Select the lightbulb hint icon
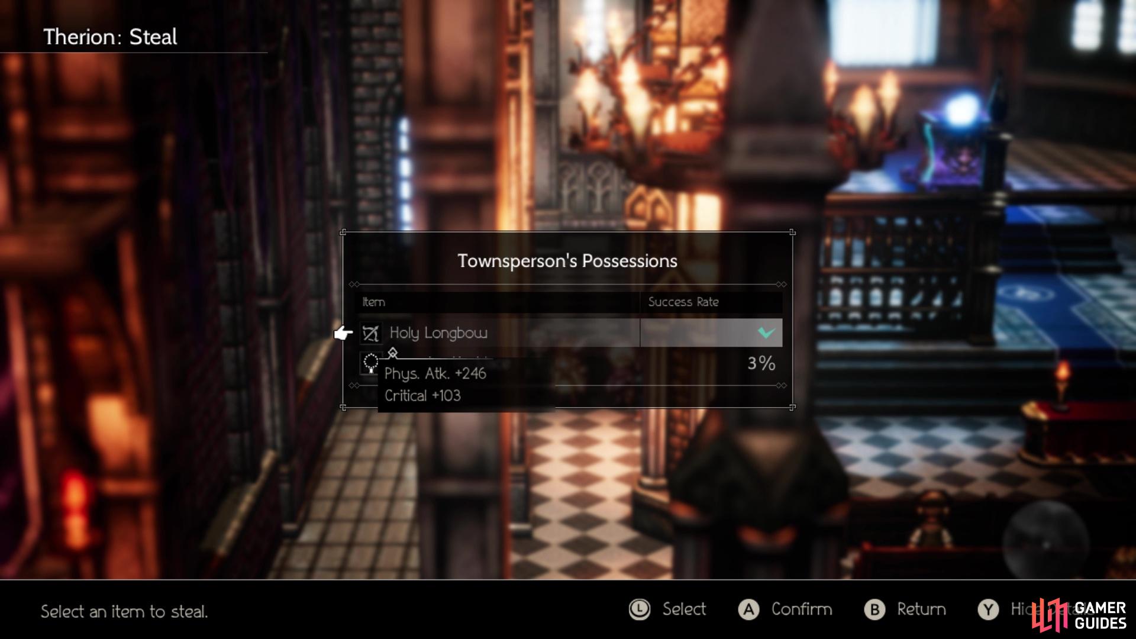The image size is (1136, 639). pos(370,364)
